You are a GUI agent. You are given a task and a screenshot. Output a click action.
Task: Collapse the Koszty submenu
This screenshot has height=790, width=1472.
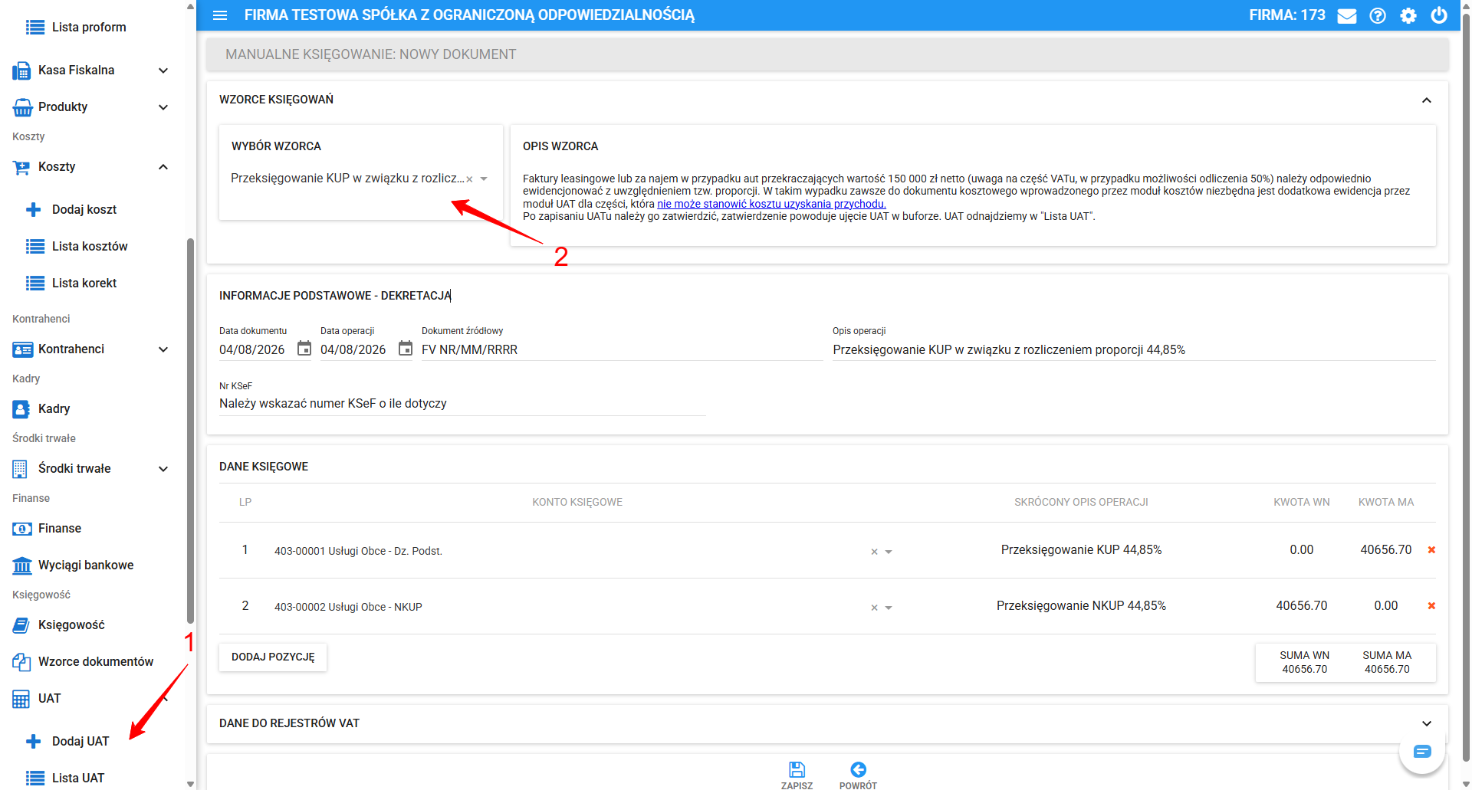click(x=163, y=167)
